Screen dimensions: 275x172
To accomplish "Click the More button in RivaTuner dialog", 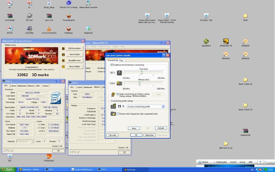I will 134,128.
